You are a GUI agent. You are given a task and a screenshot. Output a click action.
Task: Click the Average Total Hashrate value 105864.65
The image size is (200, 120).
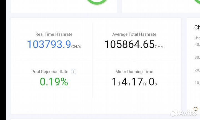[129, 44]
